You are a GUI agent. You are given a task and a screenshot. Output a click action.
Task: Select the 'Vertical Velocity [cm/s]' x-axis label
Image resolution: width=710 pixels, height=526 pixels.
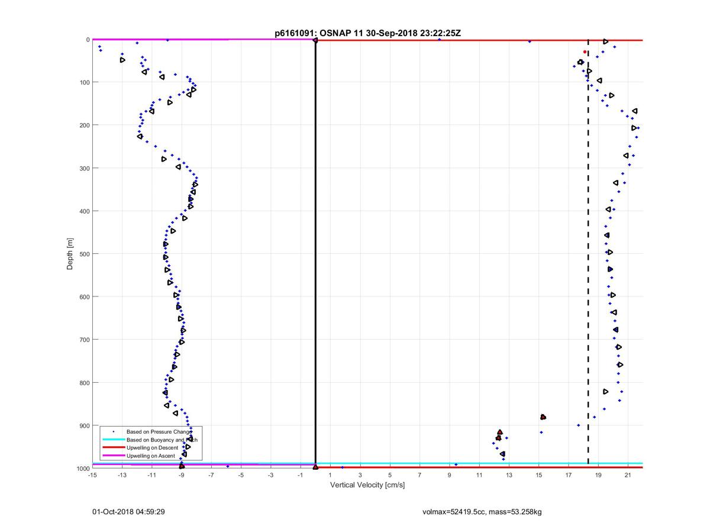pyautogui.click(x=367, y=485)
